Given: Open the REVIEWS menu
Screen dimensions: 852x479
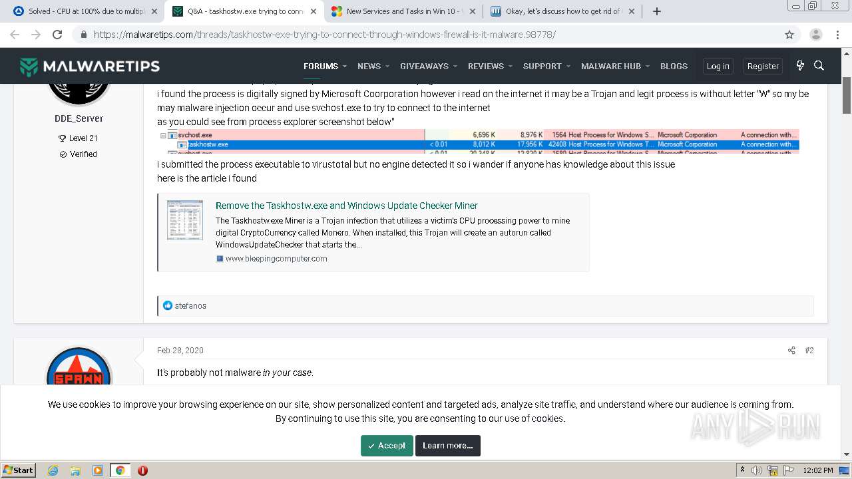Looking at the screenshot, I should click(x=486, y=66).
